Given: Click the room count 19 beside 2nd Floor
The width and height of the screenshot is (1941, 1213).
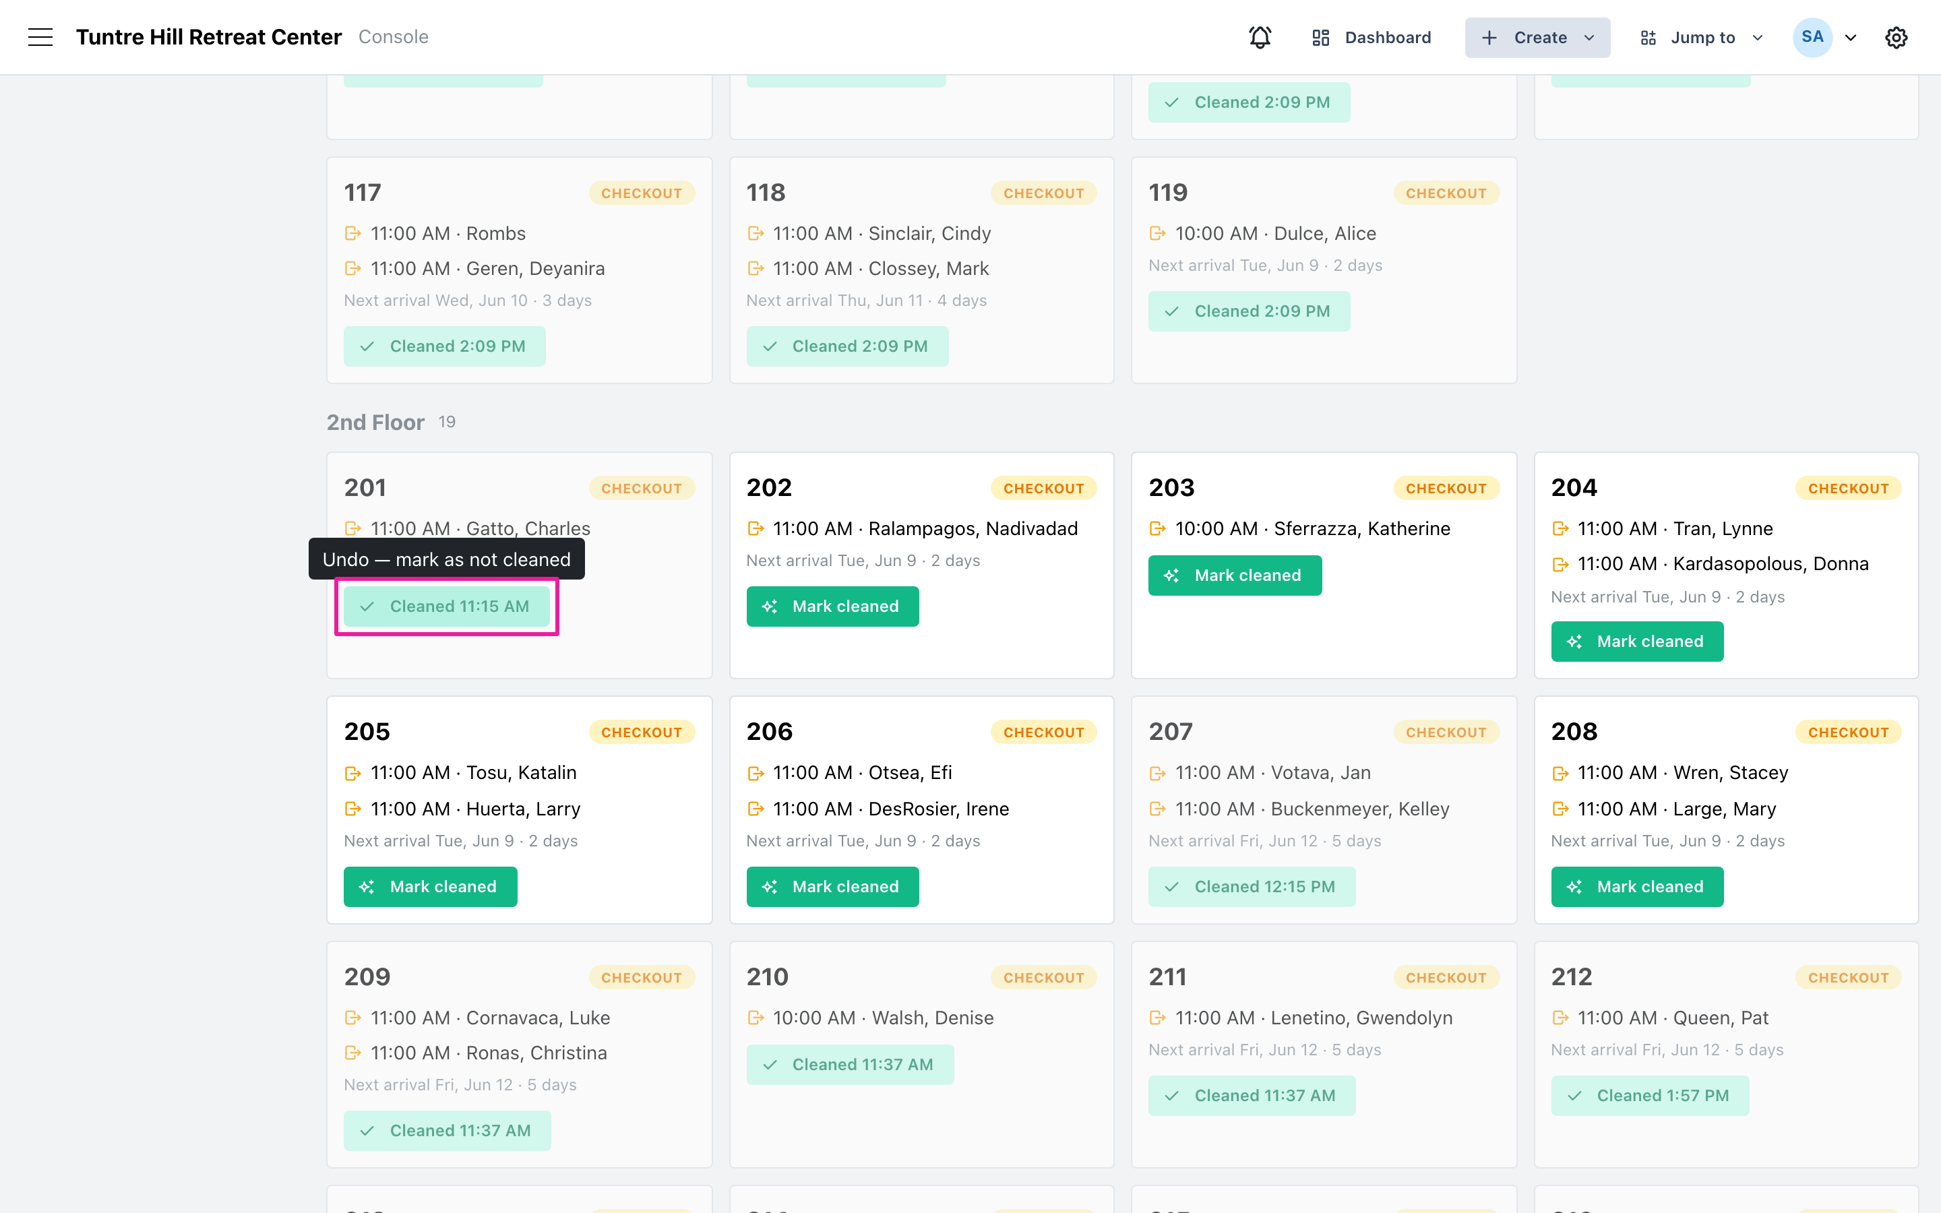Looking at the screenshot, I should [x=447, y=422].
